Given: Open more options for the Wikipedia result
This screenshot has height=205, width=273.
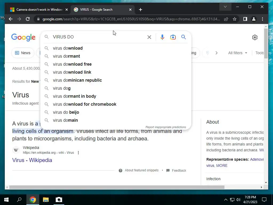Looking at the screenshot, I should tap(78, 153).
